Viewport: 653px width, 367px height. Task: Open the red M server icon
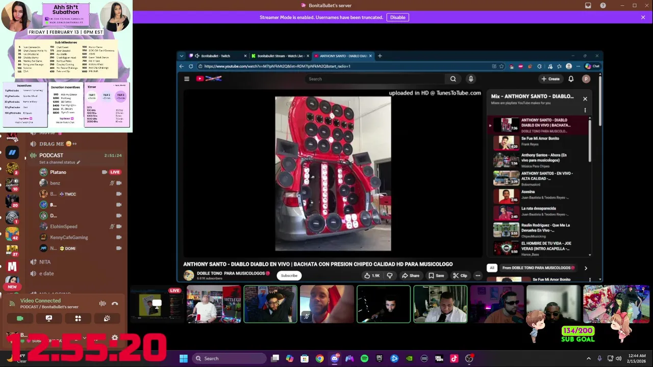tap(12, 267)
